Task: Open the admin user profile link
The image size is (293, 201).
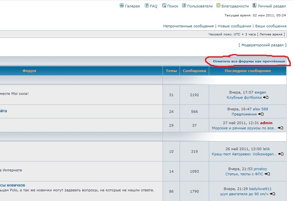Action: coord(266,123)
